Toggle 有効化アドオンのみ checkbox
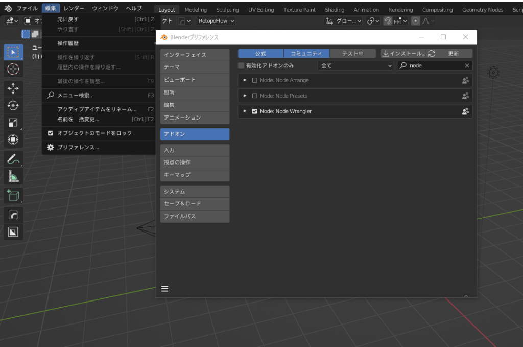This screenshot has height=347, width=523. (242, 65)
